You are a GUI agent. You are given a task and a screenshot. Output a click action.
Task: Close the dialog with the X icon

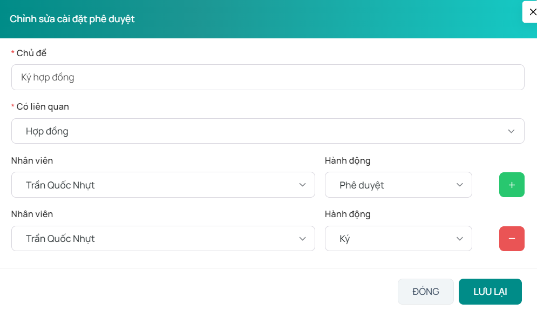(x=532, y=12)
